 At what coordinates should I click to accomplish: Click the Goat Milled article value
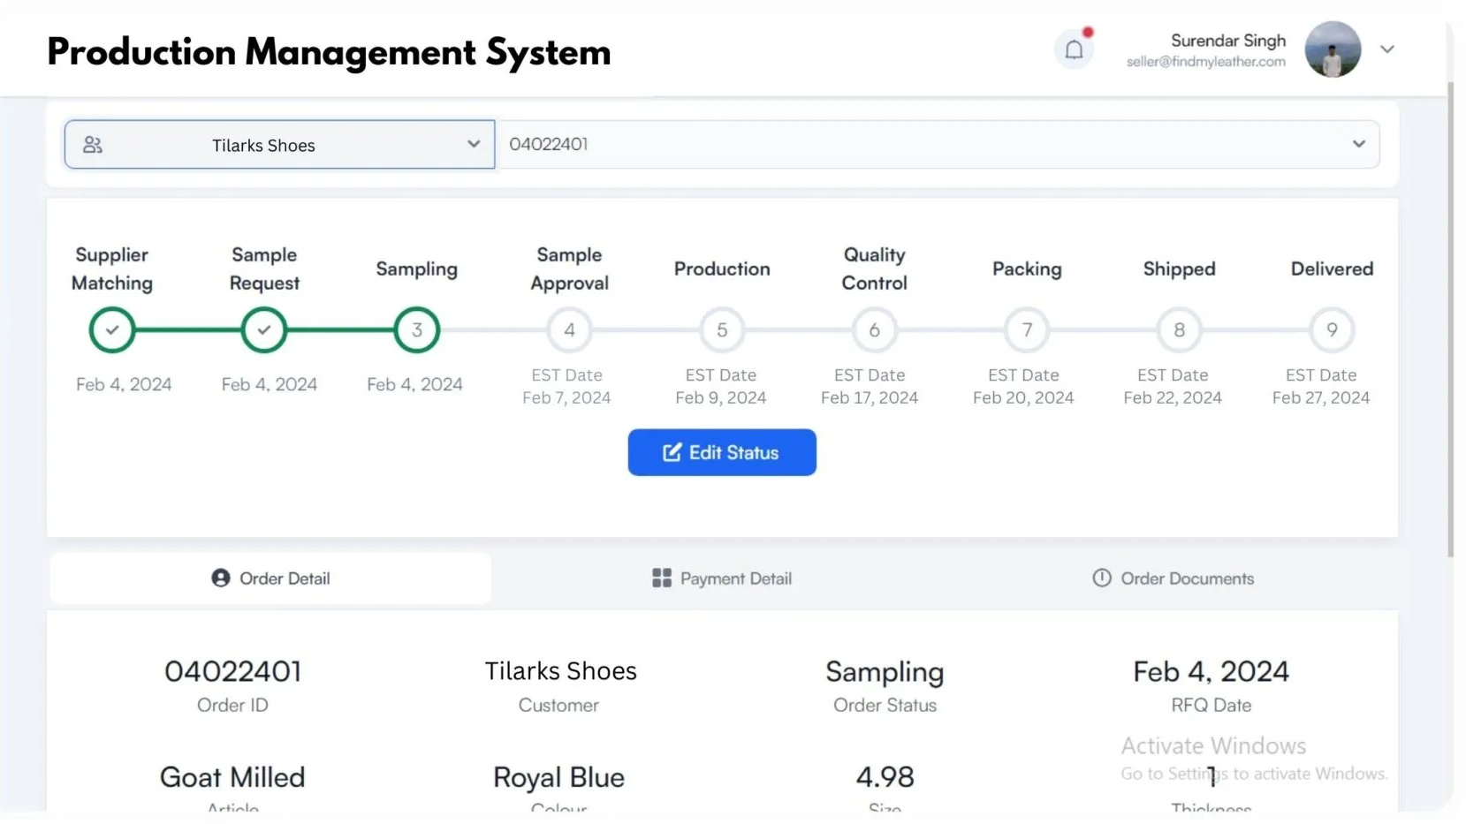232,777
